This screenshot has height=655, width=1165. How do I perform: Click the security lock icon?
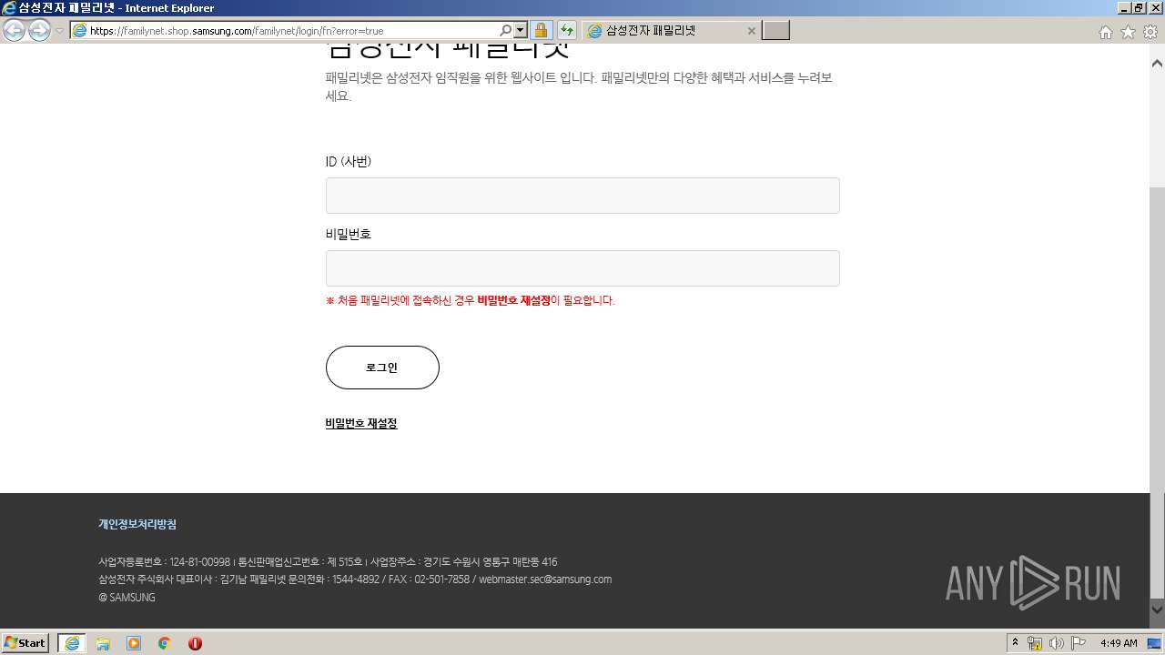click(541, 31)
